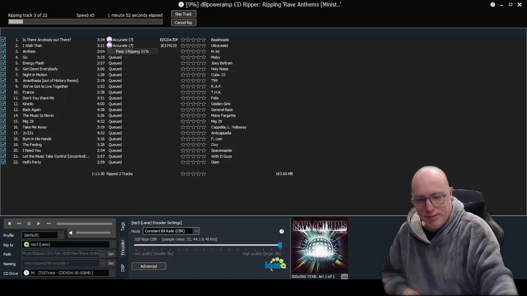This screenshot has width=527, height=296.
Task: Set album star rating in totals row
Action: point(193,174)
